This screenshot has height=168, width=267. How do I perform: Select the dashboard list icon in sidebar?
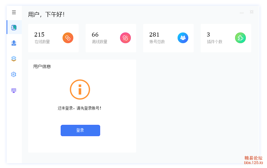[14, 27]
